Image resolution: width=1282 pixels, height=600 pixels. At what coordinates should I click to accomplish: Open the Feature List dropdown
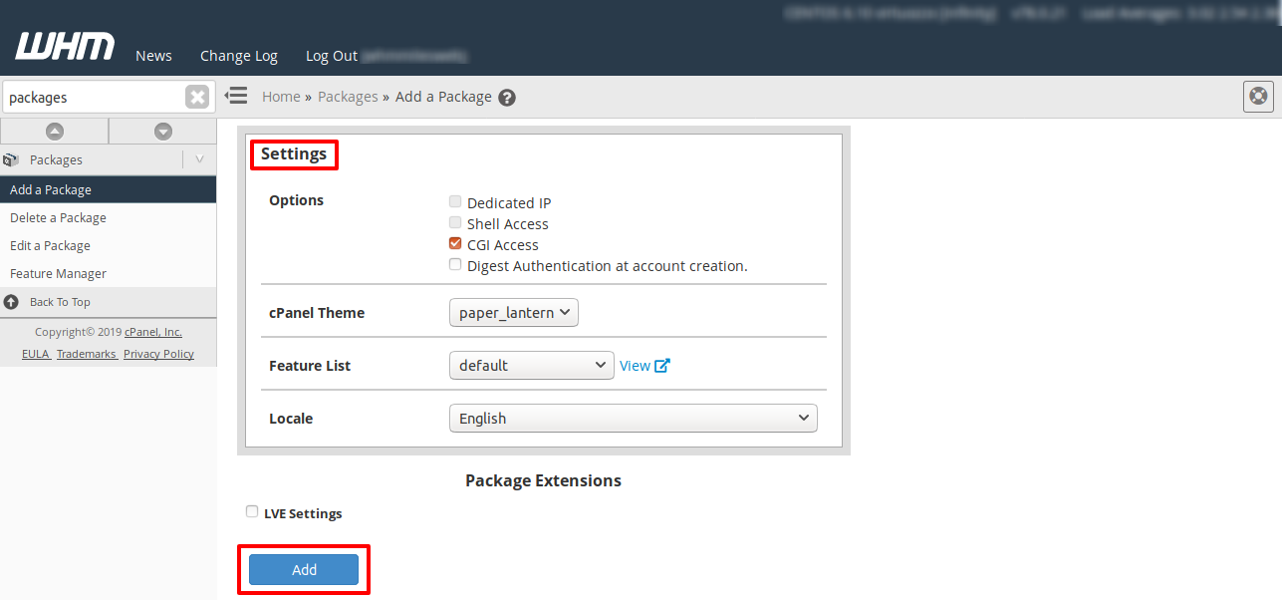[531, 366]
